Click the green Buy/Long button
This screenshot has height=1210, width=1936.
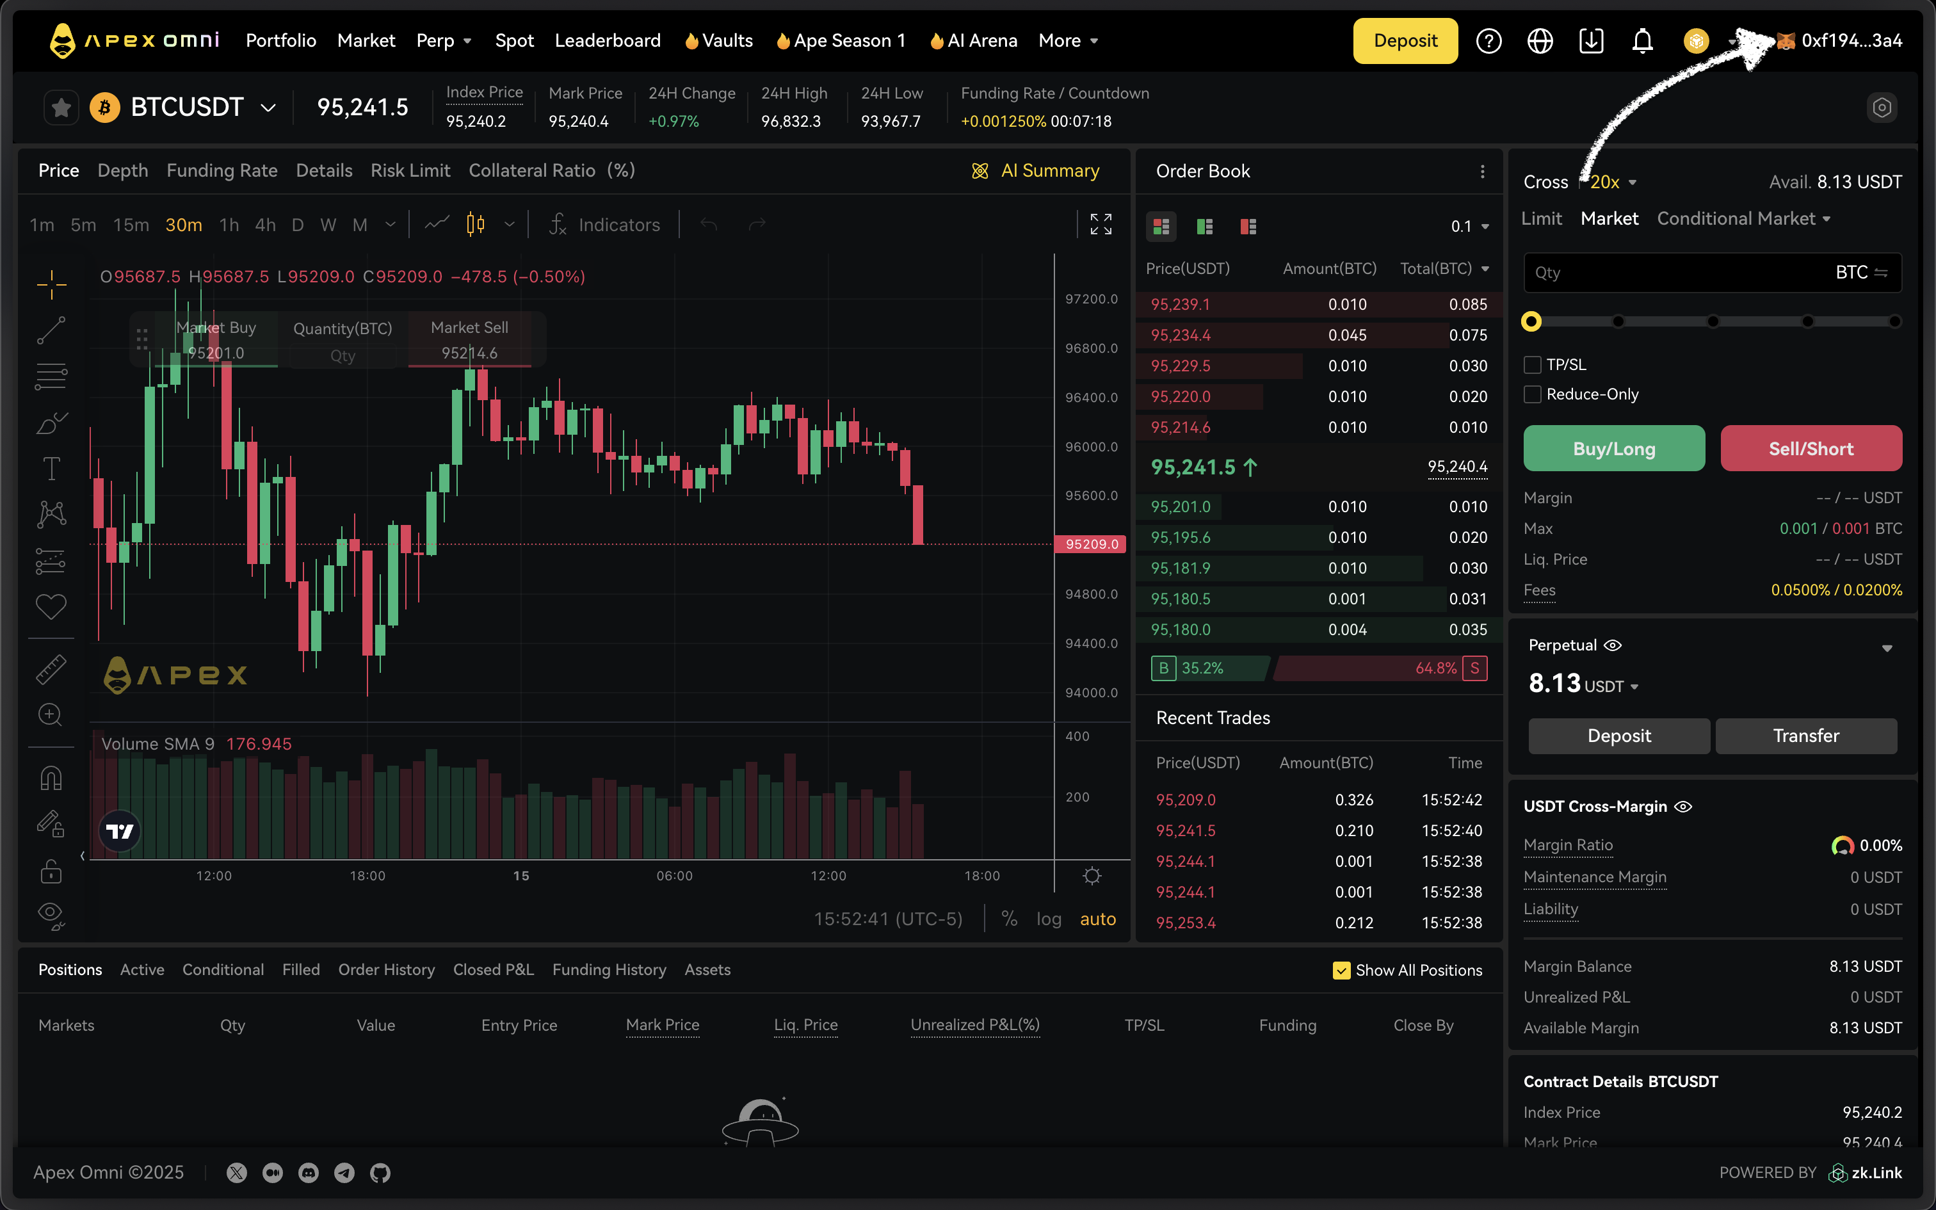[x=1613, y=449]
